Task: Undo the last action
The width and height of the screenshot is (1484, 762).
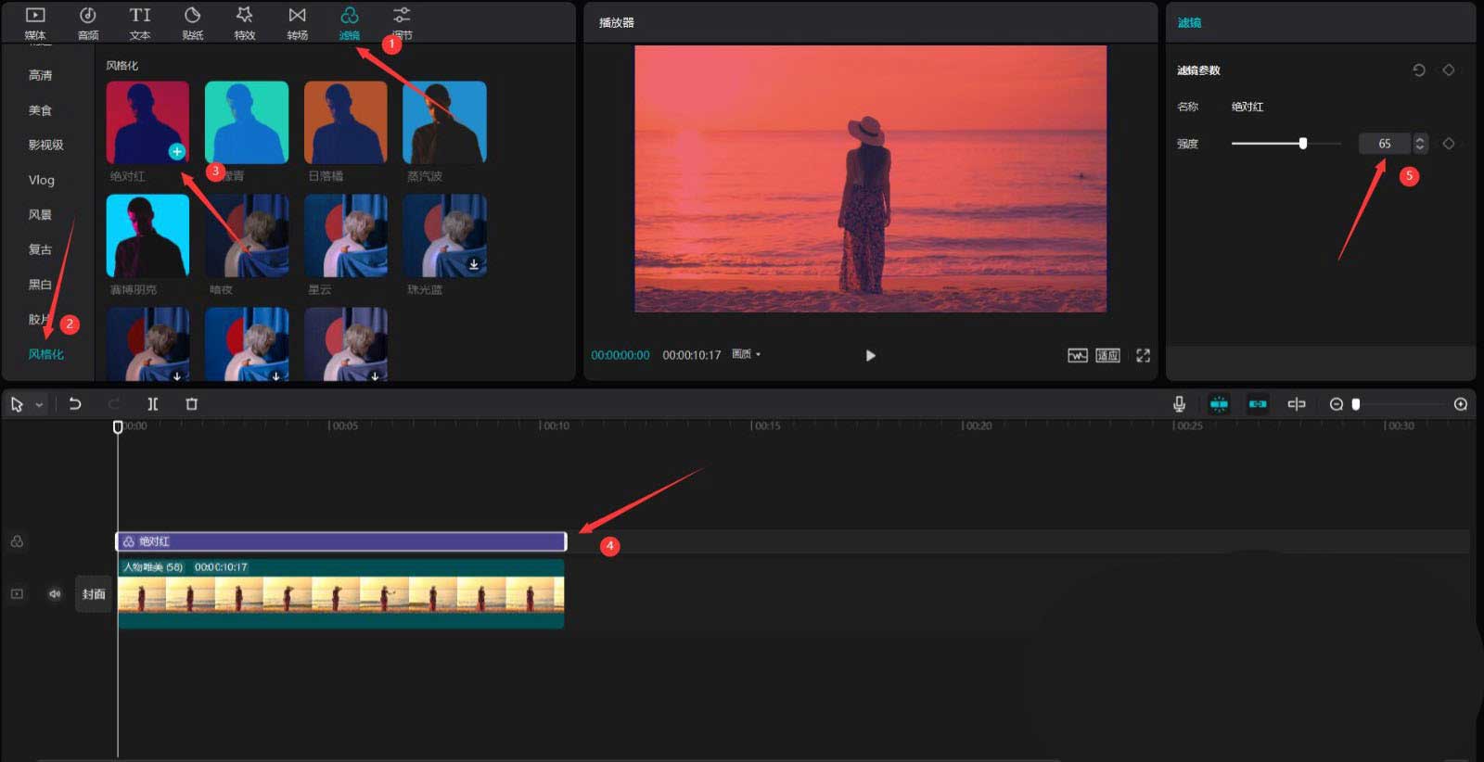Action: [75, 404]
